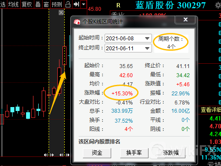Click left range boundary arrows handle

point(49,155)
